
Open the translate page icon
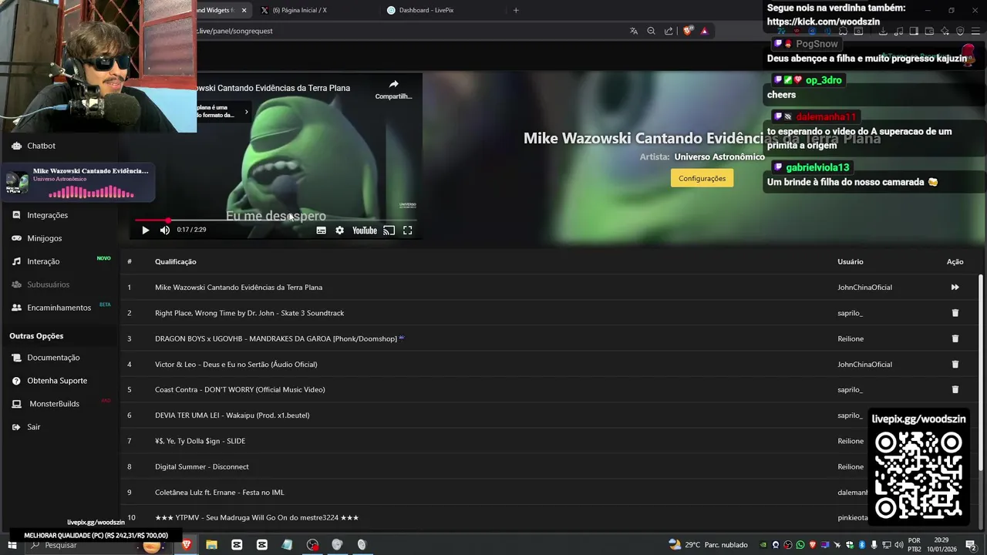pyautogui.click(x=634, y=31)
